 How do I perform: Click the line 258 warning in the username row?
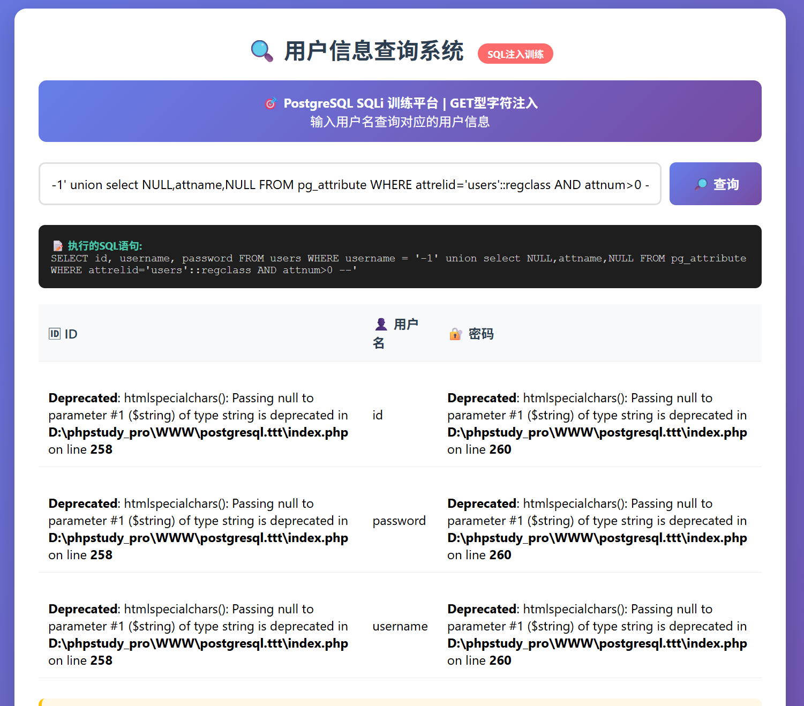(x=198, y=635)
